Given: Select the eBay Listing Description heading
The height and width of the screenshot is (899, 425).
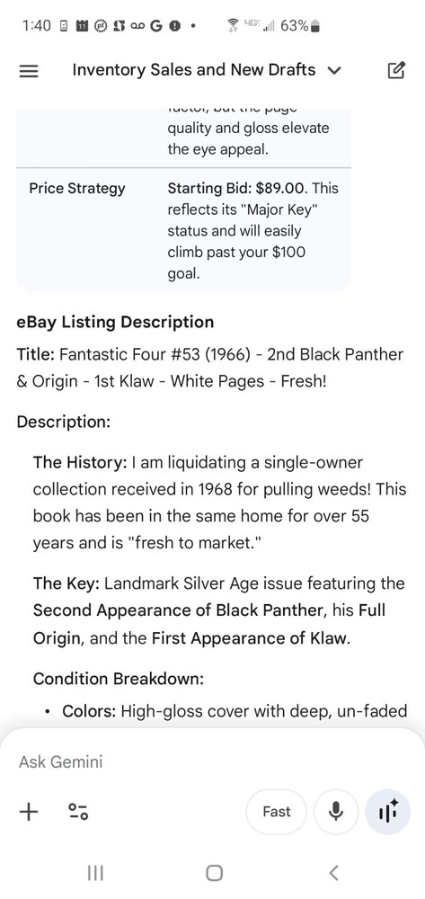Looking at the screenshot, I should point(115,322).
